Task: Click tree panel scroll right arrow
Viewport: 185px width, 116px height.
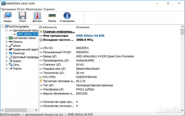Action: click(x=36, y=110)
